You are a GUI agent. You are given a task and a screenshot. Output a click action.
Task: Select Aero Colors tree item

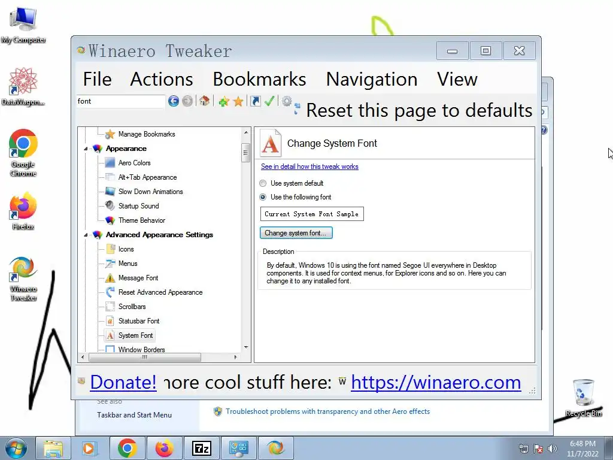pos(135,163)
